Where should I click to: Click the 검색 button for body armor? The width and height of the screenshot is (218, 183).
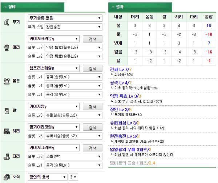coord(93,68)
